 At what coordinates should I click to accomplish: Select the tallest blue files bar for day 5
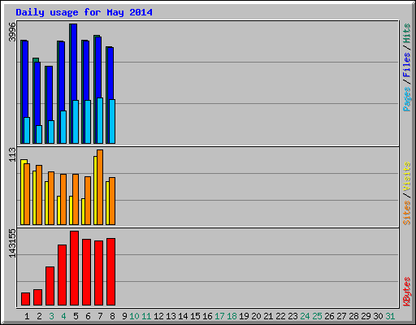click(x=74, y=63)
